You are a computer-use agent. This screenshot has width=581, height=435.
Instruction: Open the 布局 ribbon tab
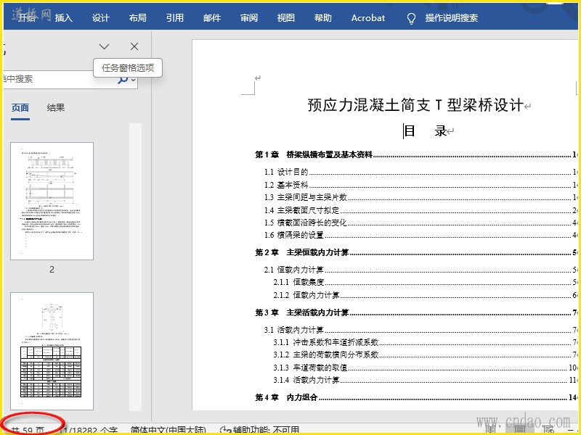pos(137,17)
